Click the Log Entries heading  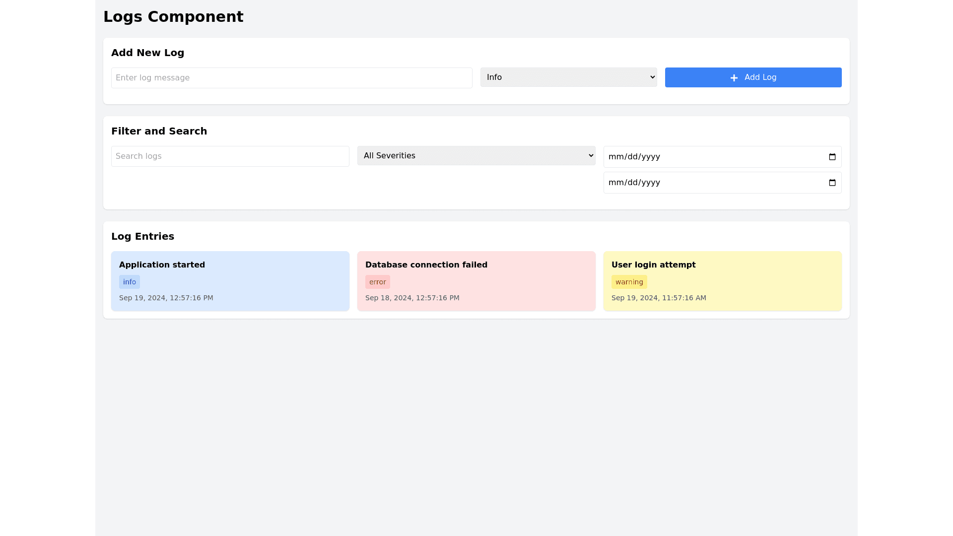coord(142,236)
